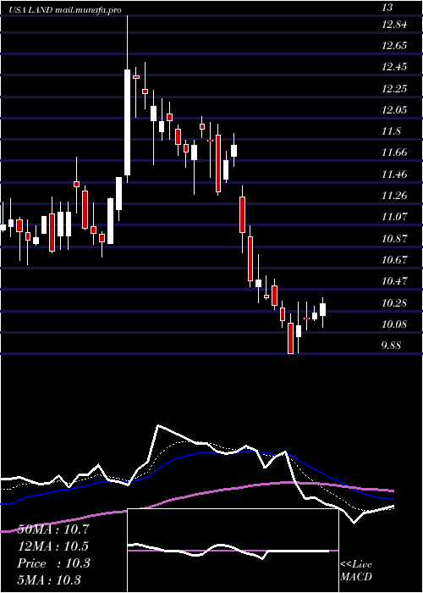Click the 11.66 price axis label
This screenshot has width=423, height=593.
(x=394, y=152)
